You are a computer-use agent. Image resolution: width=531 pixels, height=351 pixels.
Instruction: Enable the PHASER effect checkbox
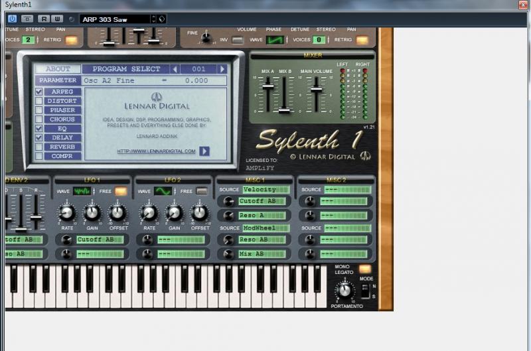(x=39, y=110)
